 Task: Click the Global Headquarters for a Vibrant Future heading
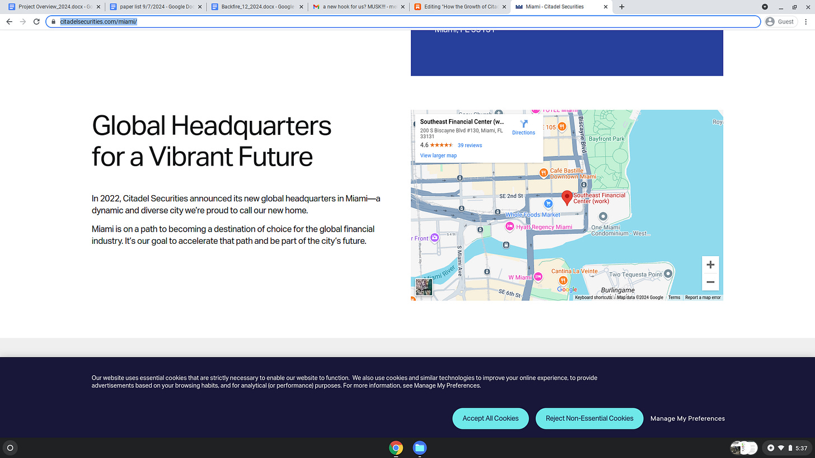point(212,141)
